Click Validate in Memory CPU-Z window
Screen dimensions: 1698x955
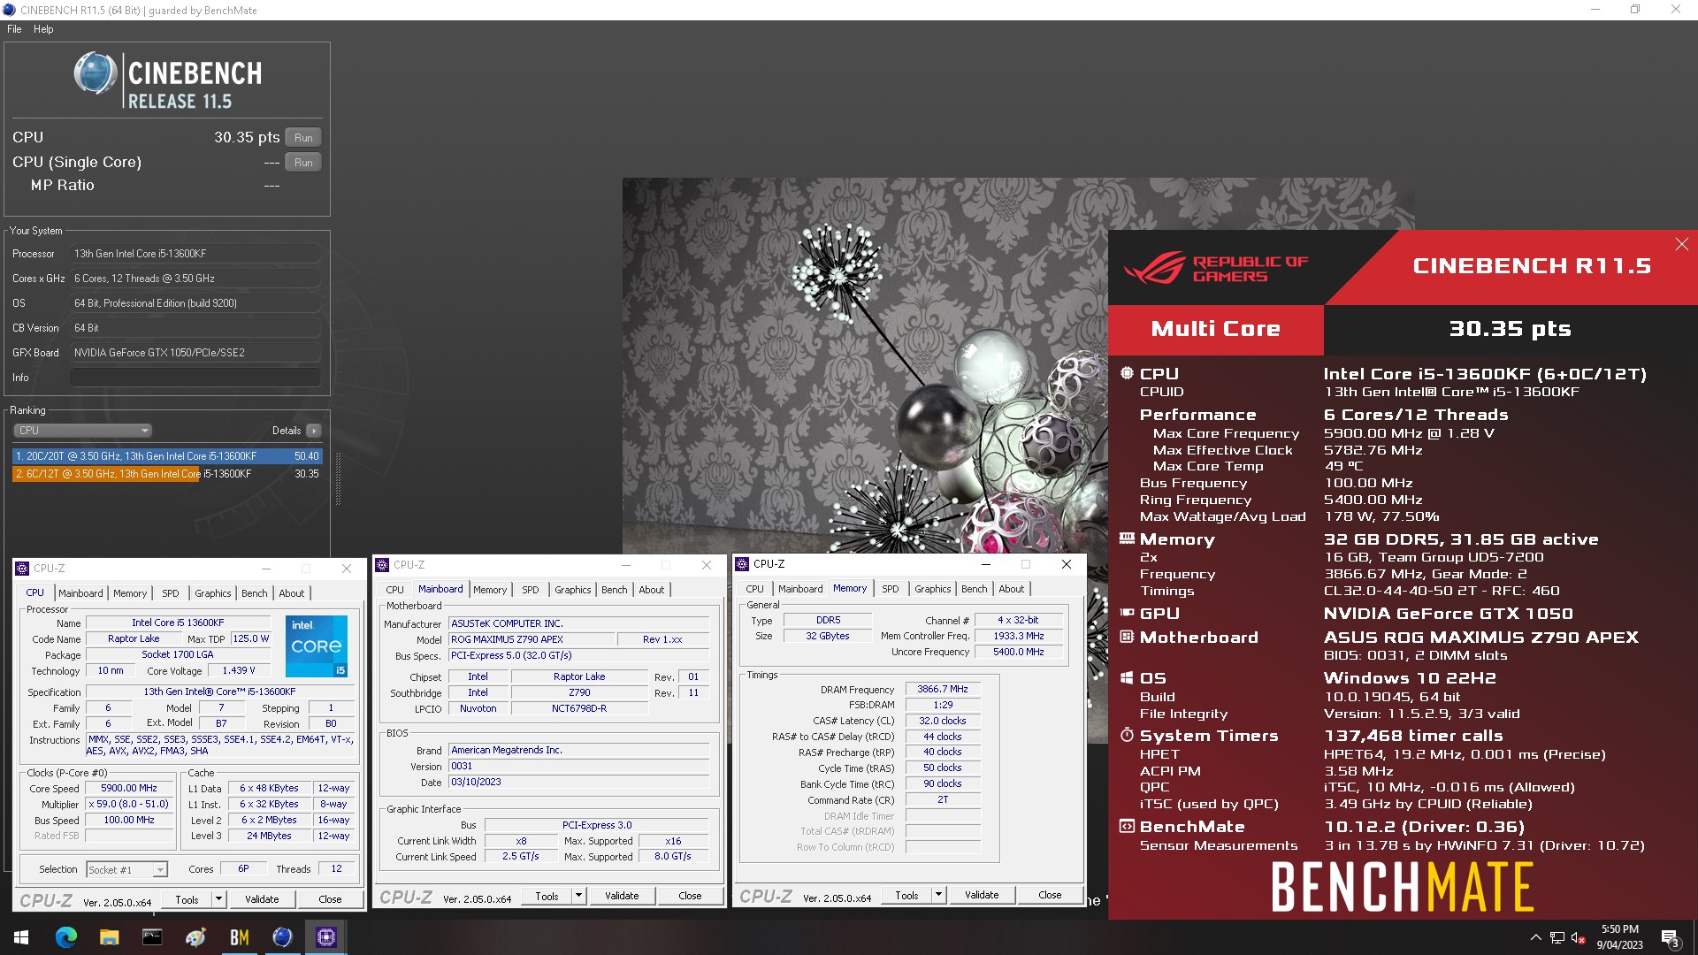pyautogui.click(x=982, y=895)
